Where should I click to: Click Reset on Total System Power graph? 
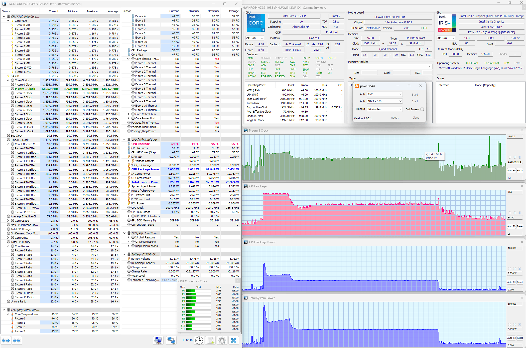click(x=520, y=338)
